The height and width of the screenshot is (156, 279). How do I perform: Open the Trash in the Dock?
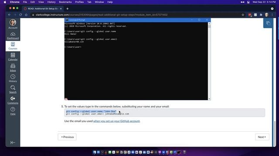pyautogui.click(x=184, y=152)
